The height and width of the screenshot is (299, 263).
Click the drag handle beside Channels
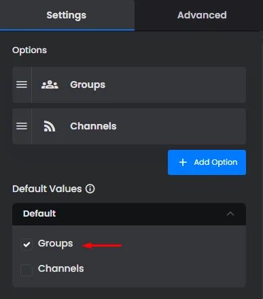[x=22, y=126]
